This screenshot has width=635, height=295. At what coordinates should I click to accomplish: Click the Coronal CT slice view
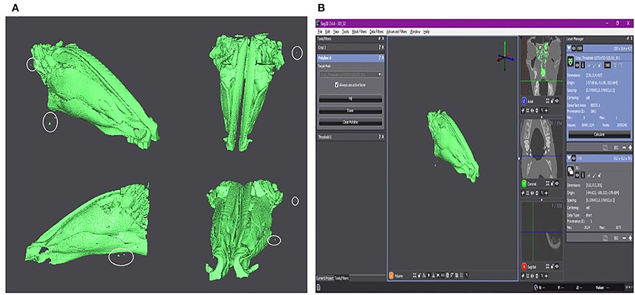(x=541, y=149)
